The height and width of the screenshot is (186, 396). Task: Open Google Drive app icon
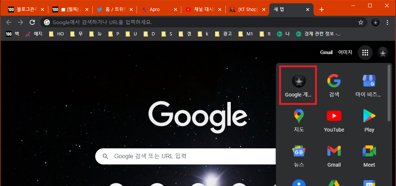point(334,183)
